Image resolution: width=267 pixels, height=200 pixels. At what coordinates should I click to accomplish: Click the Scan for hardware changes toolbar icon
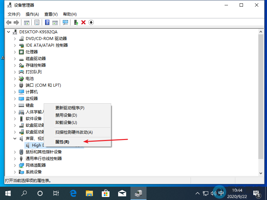[x=65, y=22]
